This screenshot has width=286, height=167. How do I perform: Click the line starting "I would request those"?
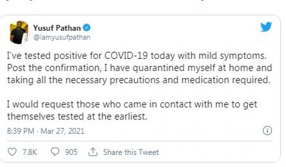coord(132,105)
